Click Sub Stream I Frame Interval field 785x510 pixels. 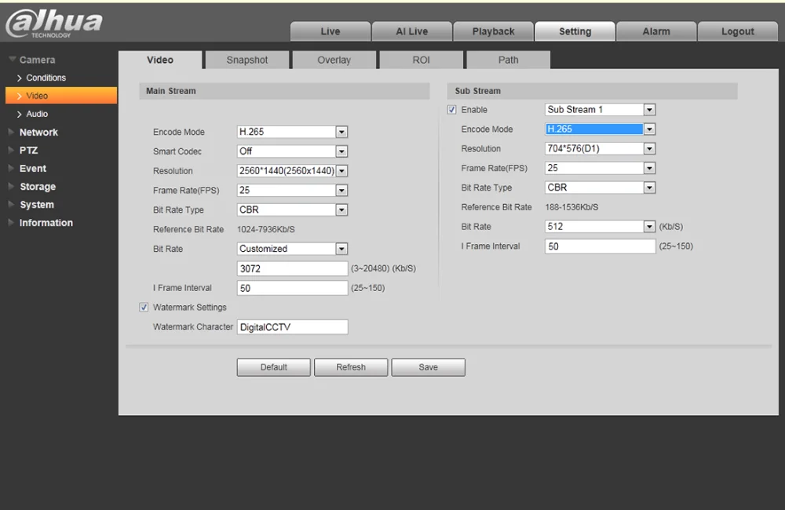click(x=601, y=246)
